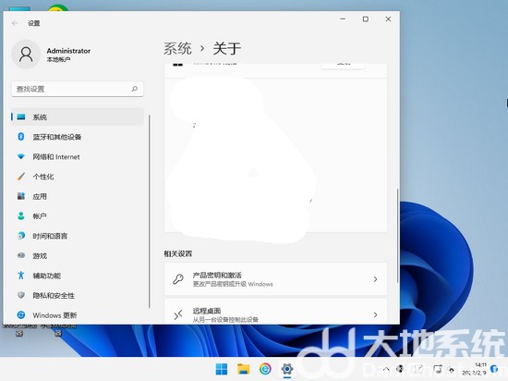
Task: Click the accessibility figure icon for 辅助功能
Action: tap(21, 276)
